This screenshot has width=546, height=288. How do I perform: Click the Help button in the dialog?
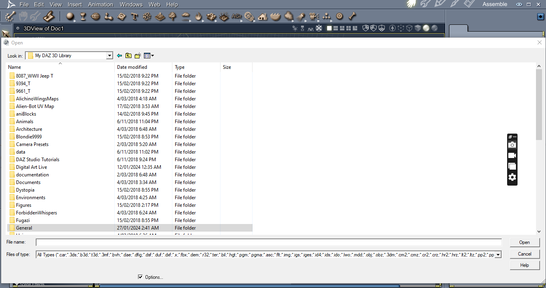(524, 265)
